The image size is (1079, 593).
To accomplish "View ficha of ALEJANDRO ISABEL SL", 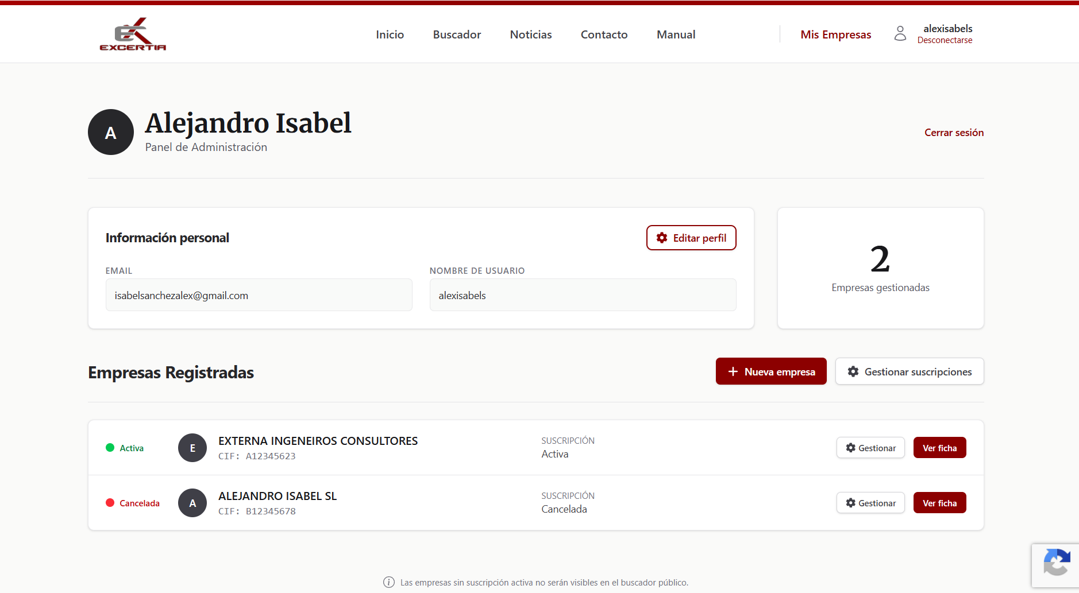I will [939, 503].
